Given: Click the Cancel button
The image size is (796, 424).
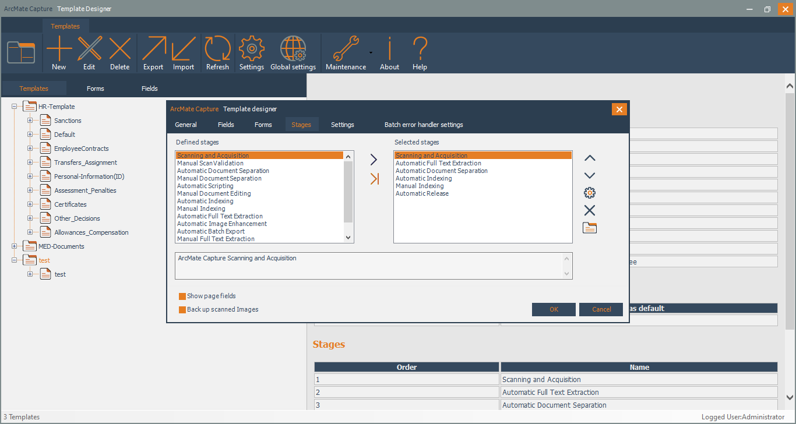Looking at the screenshot, I should (601, 309).
